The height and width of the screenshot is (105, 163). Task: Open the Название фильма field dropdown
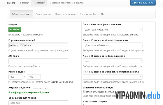click(113, 30)
